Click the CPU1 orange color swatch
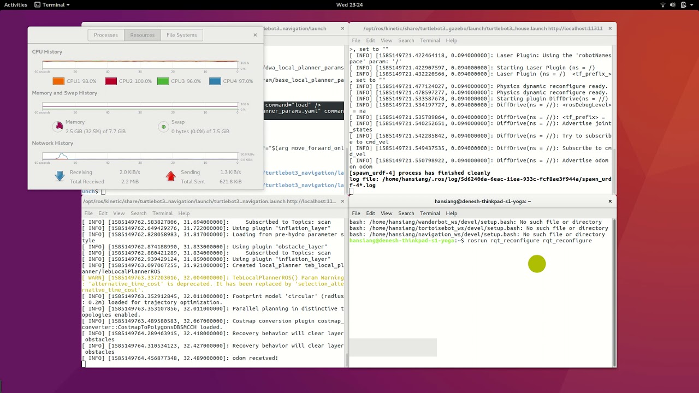 point(58,81)
